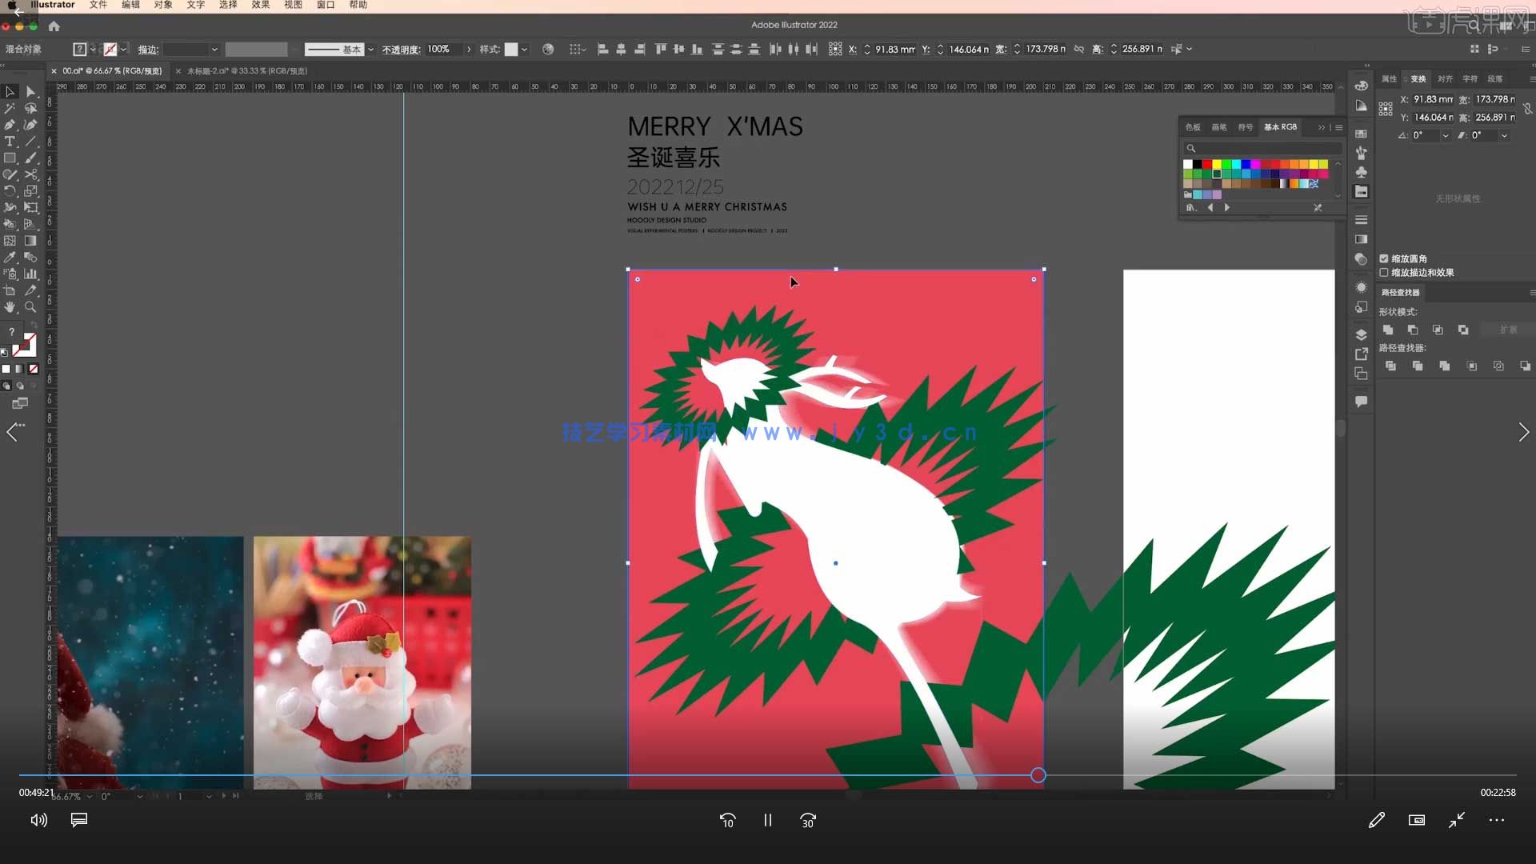Uncheck the 缩放圆角 checkbox
The width and height of the screenshot is (1536, 864).
(1384, 258)
